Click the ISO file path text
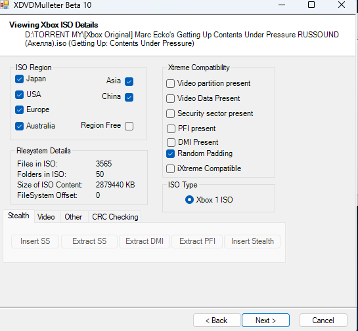Viewport: 358px width, 331px height. pyautogui.click(x=182, y=39)
